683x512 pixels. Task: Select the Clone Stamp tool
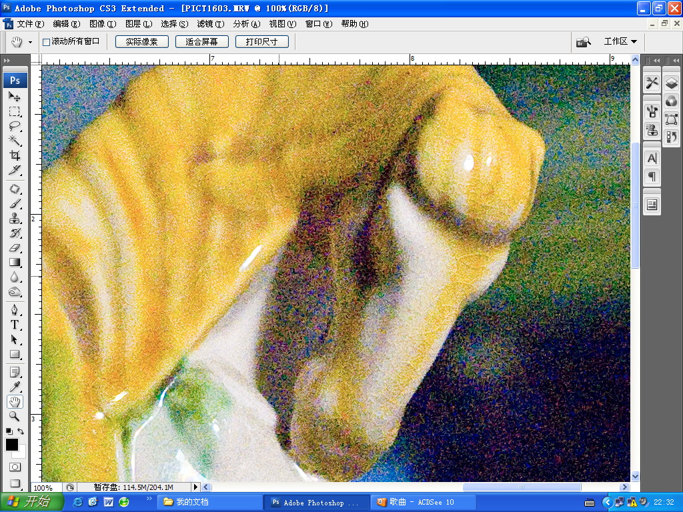pos(15,219)
